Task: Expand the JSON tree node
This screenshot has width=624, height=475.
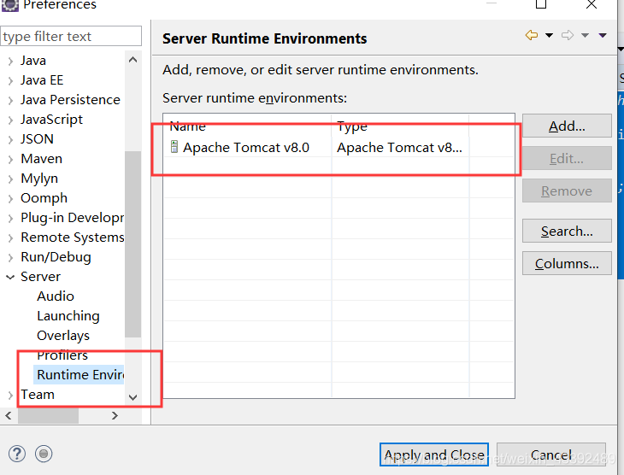Action: tap(10, 139)
